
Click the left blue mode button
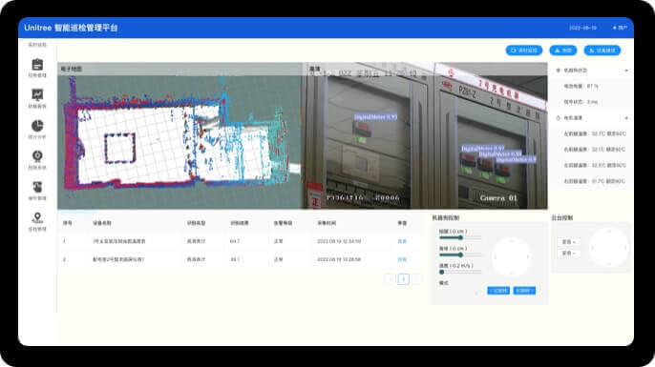click(498, 291)
